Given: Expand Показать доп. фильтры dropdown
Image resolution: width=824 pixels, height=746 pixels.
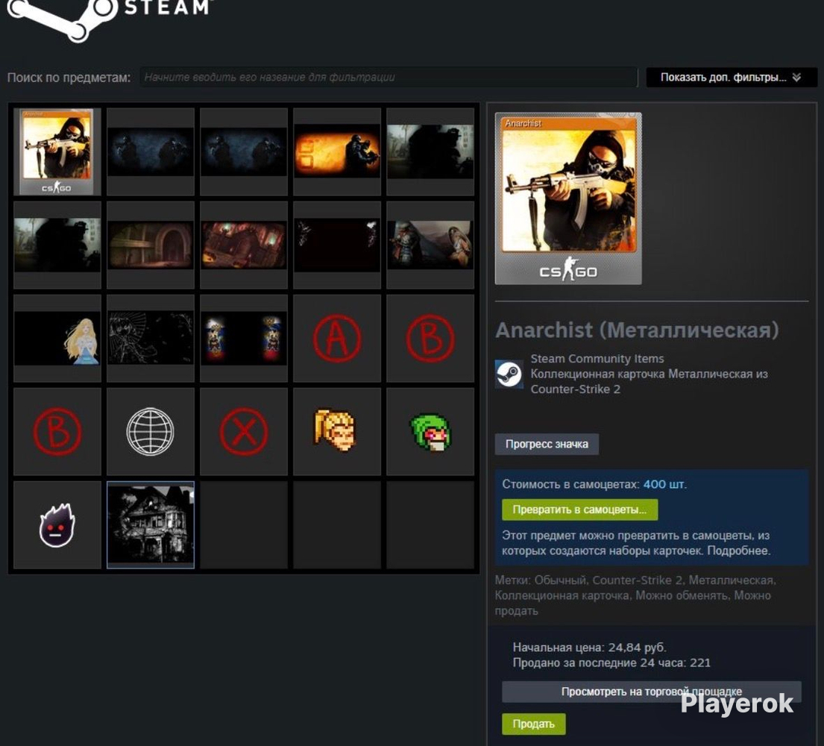Looking at the screenshot, I should 731,78.
